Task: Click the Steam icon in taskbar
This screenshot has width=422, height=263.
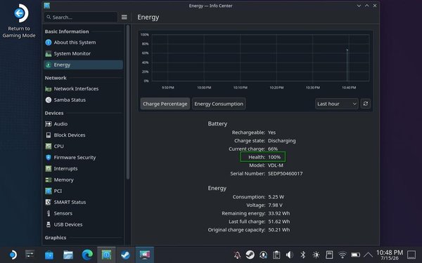Action: pyautogui.click(x=125, y=255)
